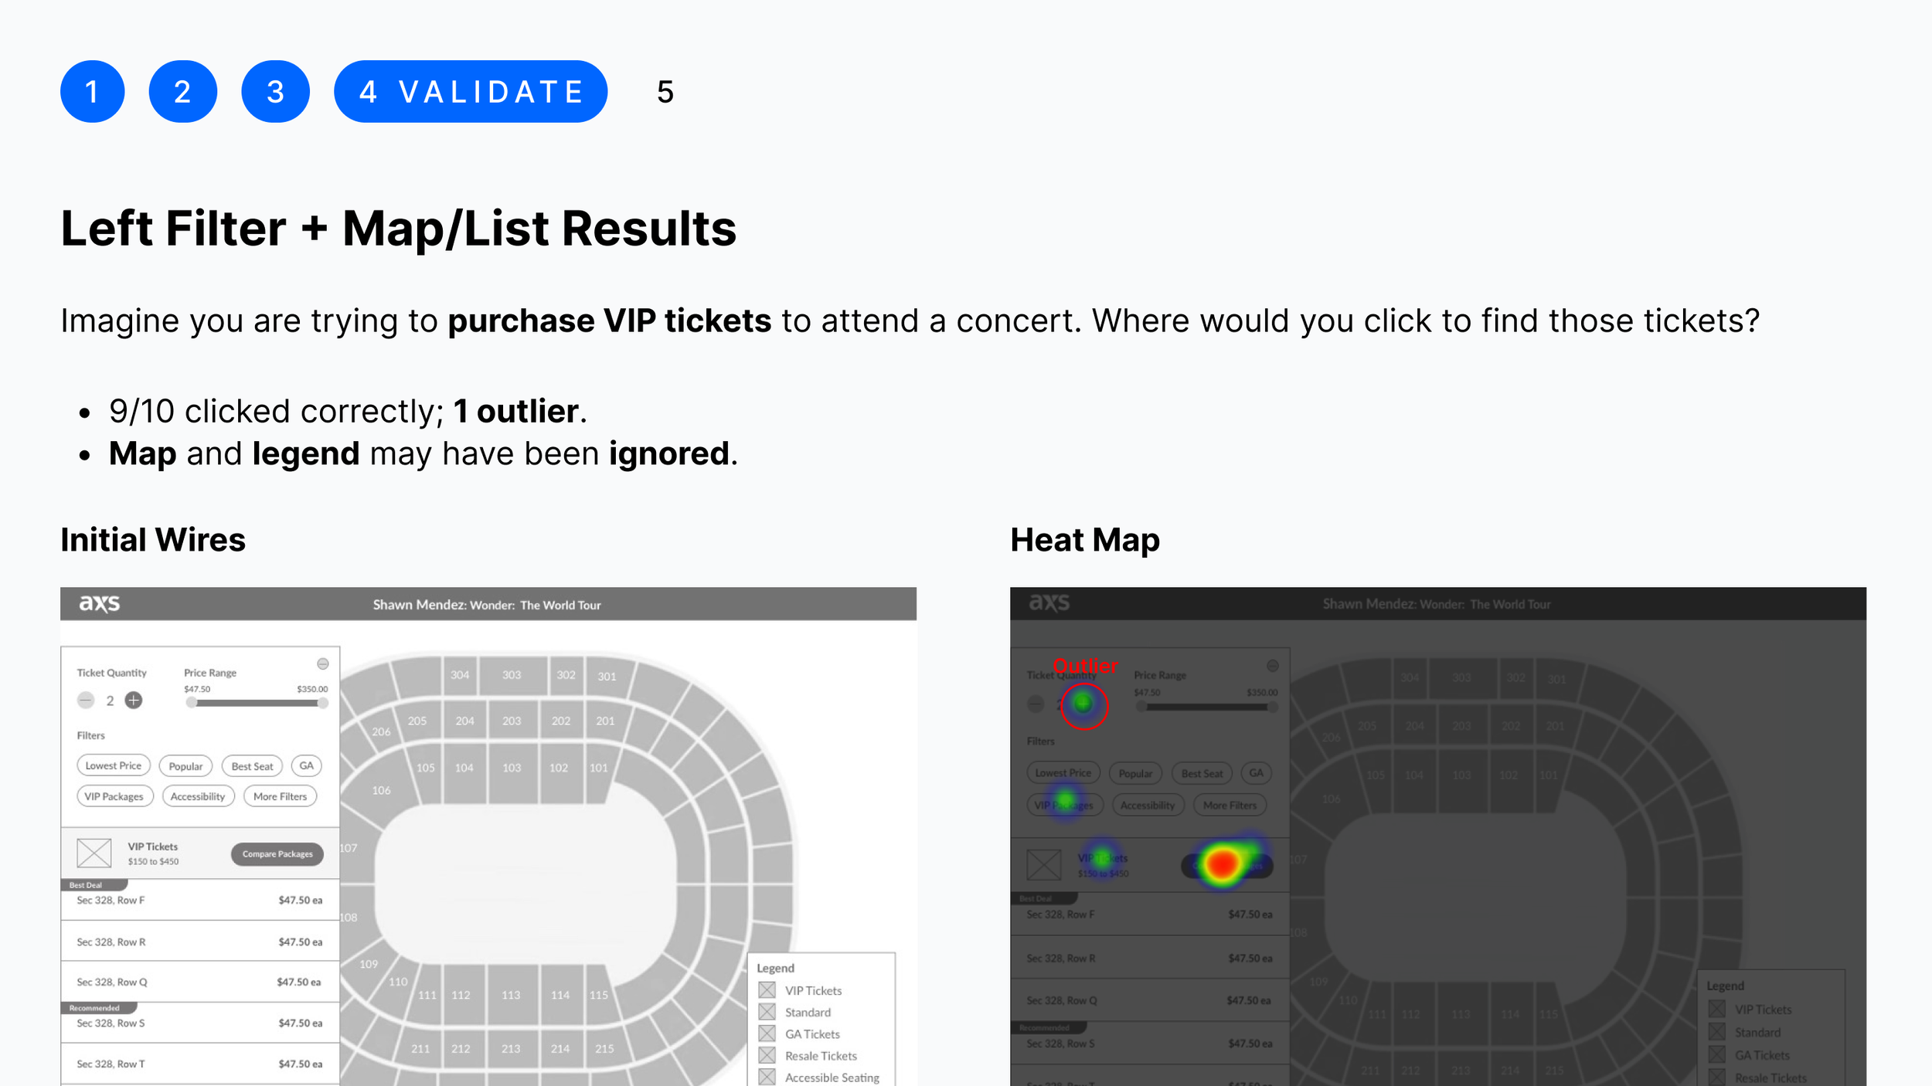
Task: Open the More Filters option
Action: tap(280, 796)
